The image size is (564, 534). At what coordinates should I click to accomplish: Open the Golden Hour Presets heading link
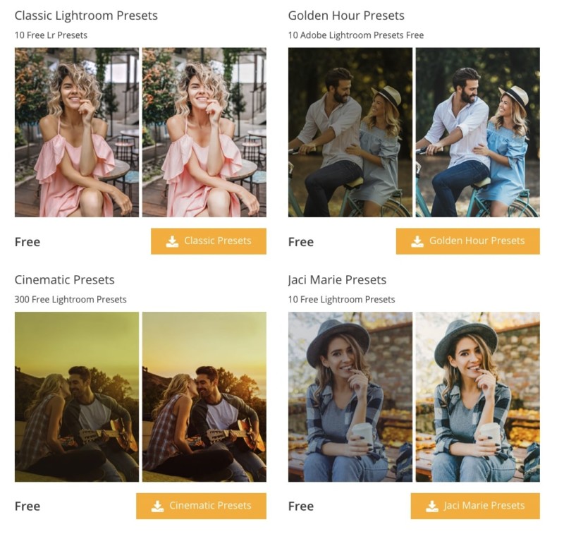(345, 16)
